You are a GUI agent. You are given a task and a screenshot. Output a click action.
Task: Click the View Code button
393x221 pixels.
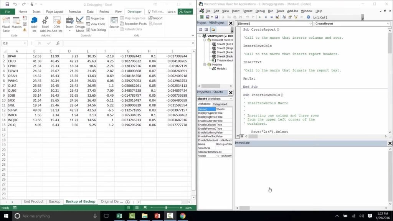pos(96,24)
